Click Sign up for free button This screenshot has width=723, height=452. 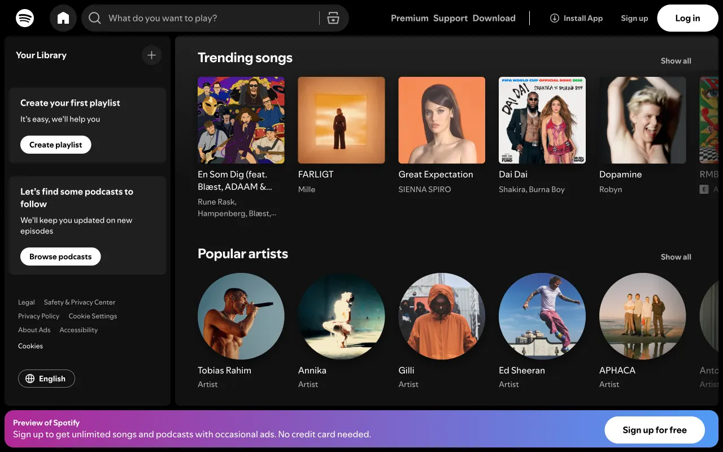[655, 430]
